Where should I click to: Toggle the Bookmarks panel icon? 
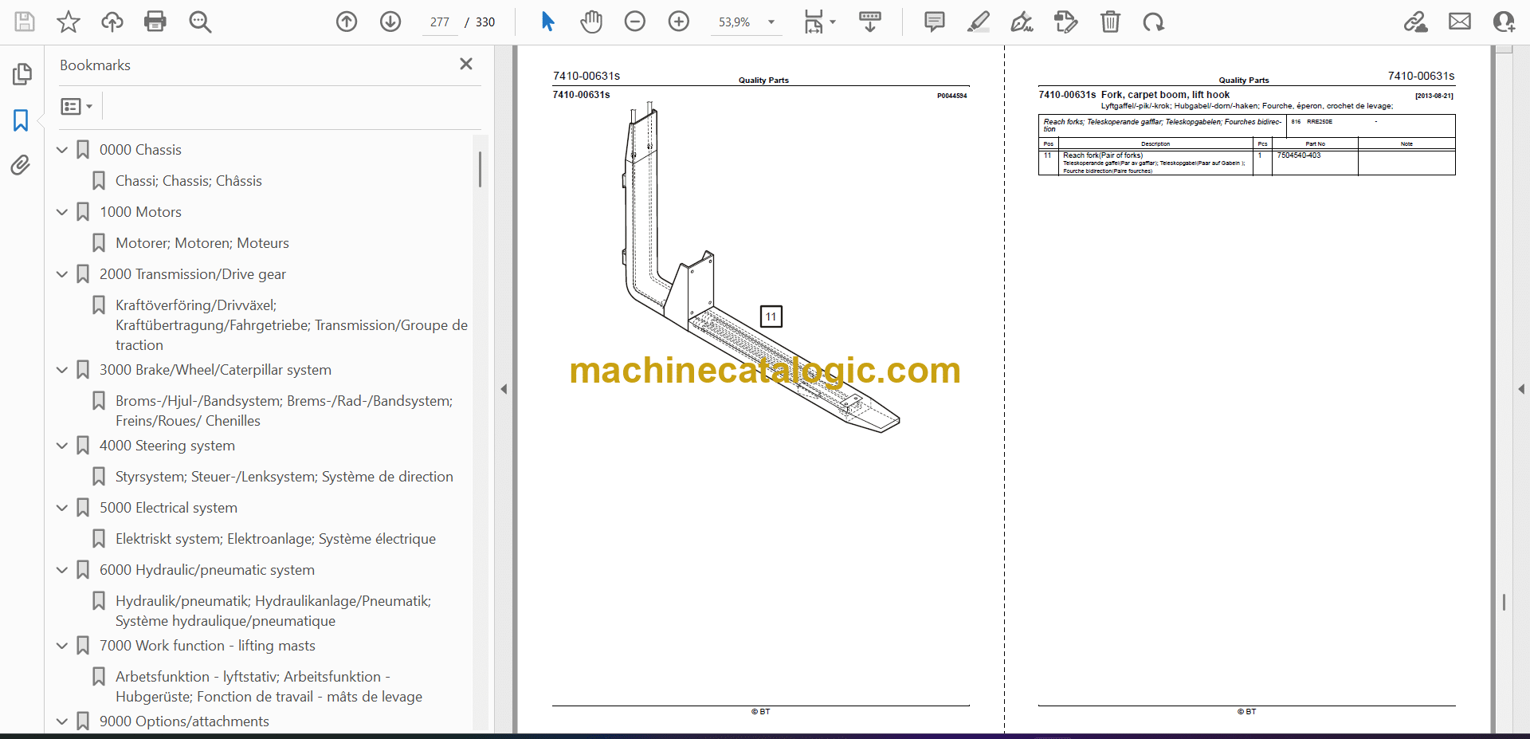pos(21,120)
